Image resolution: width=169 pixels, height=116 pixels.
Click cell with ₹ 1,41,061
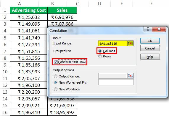point(29,31)
